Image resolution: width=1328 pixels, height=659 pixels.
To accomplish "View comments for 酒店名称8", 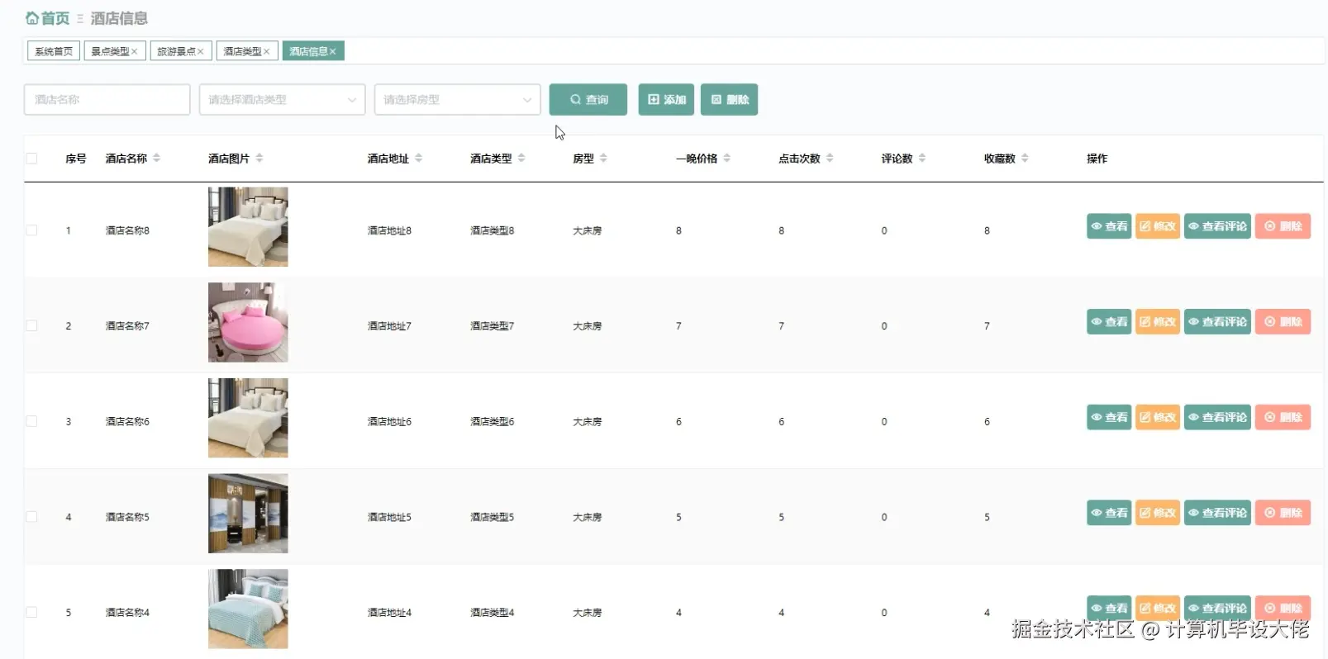I will coord(1217,226).
